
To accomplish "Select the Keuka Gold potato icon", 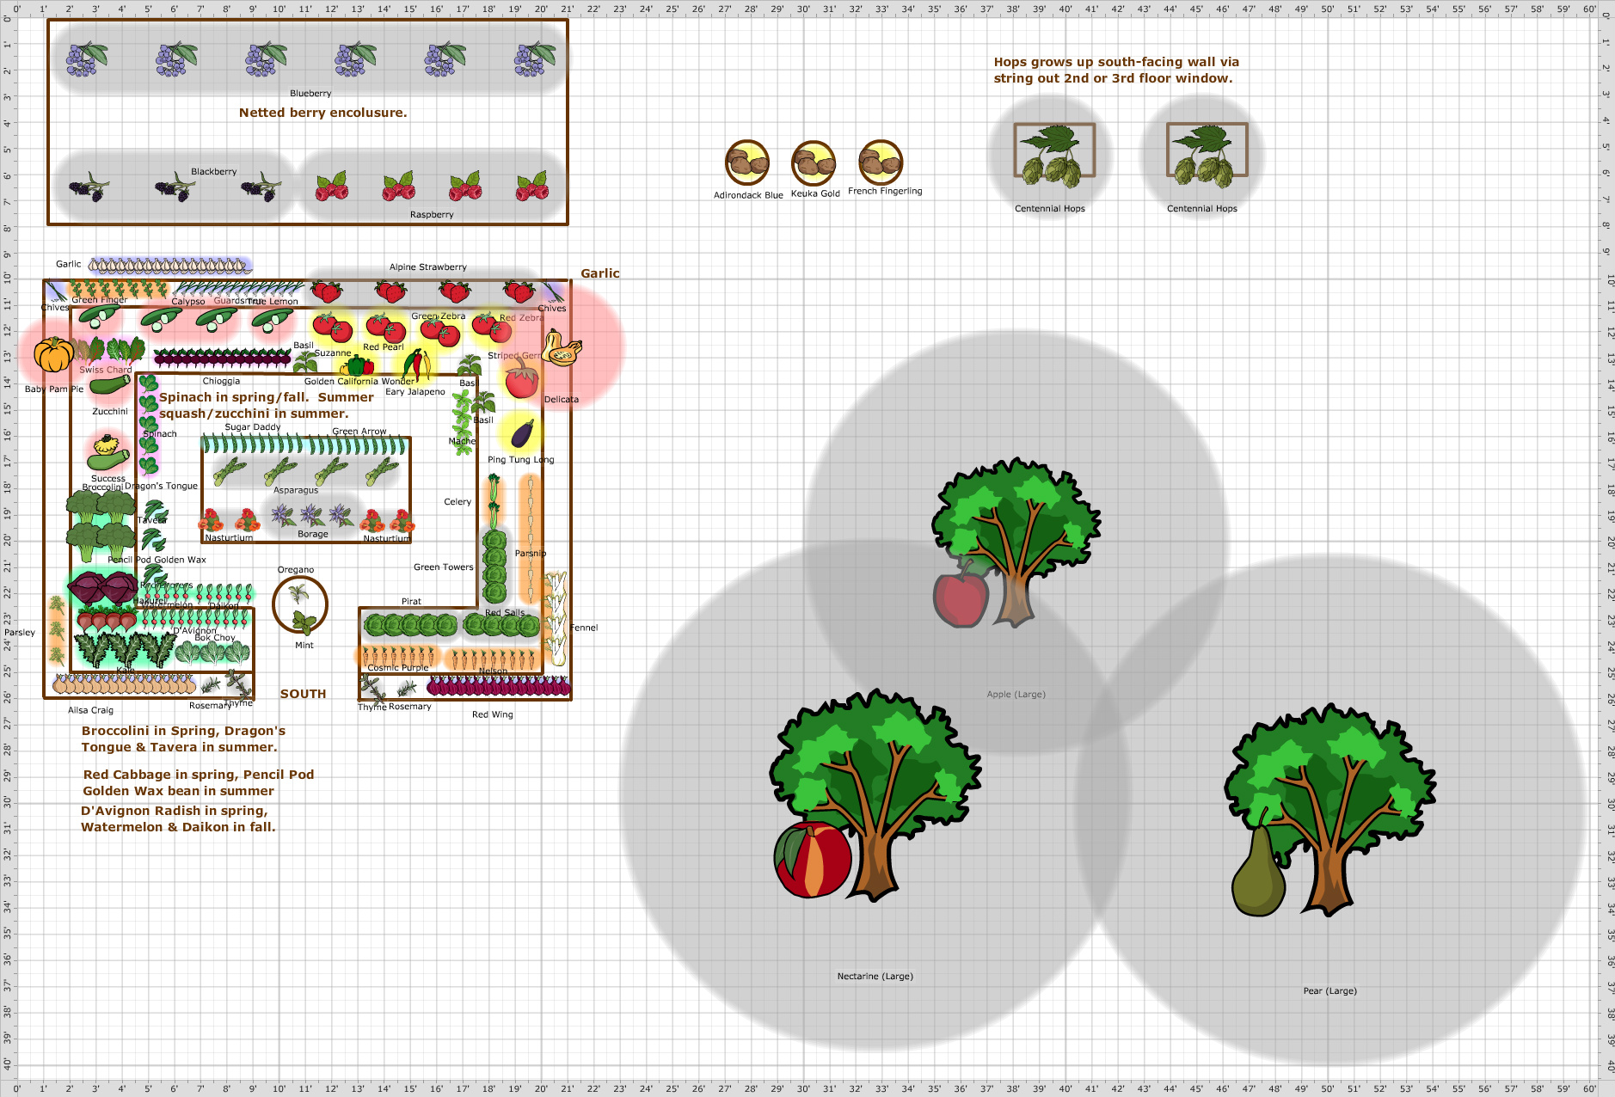I will (x=813, y=163).
